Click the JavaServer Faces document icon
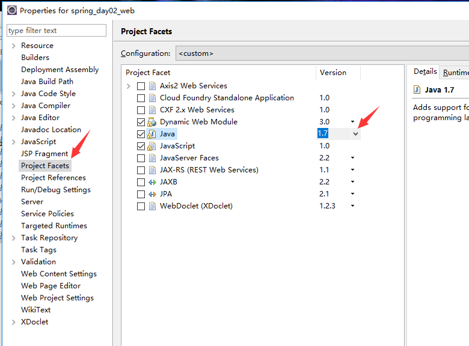This screenshot has width=469, height=346. (152, 158)
